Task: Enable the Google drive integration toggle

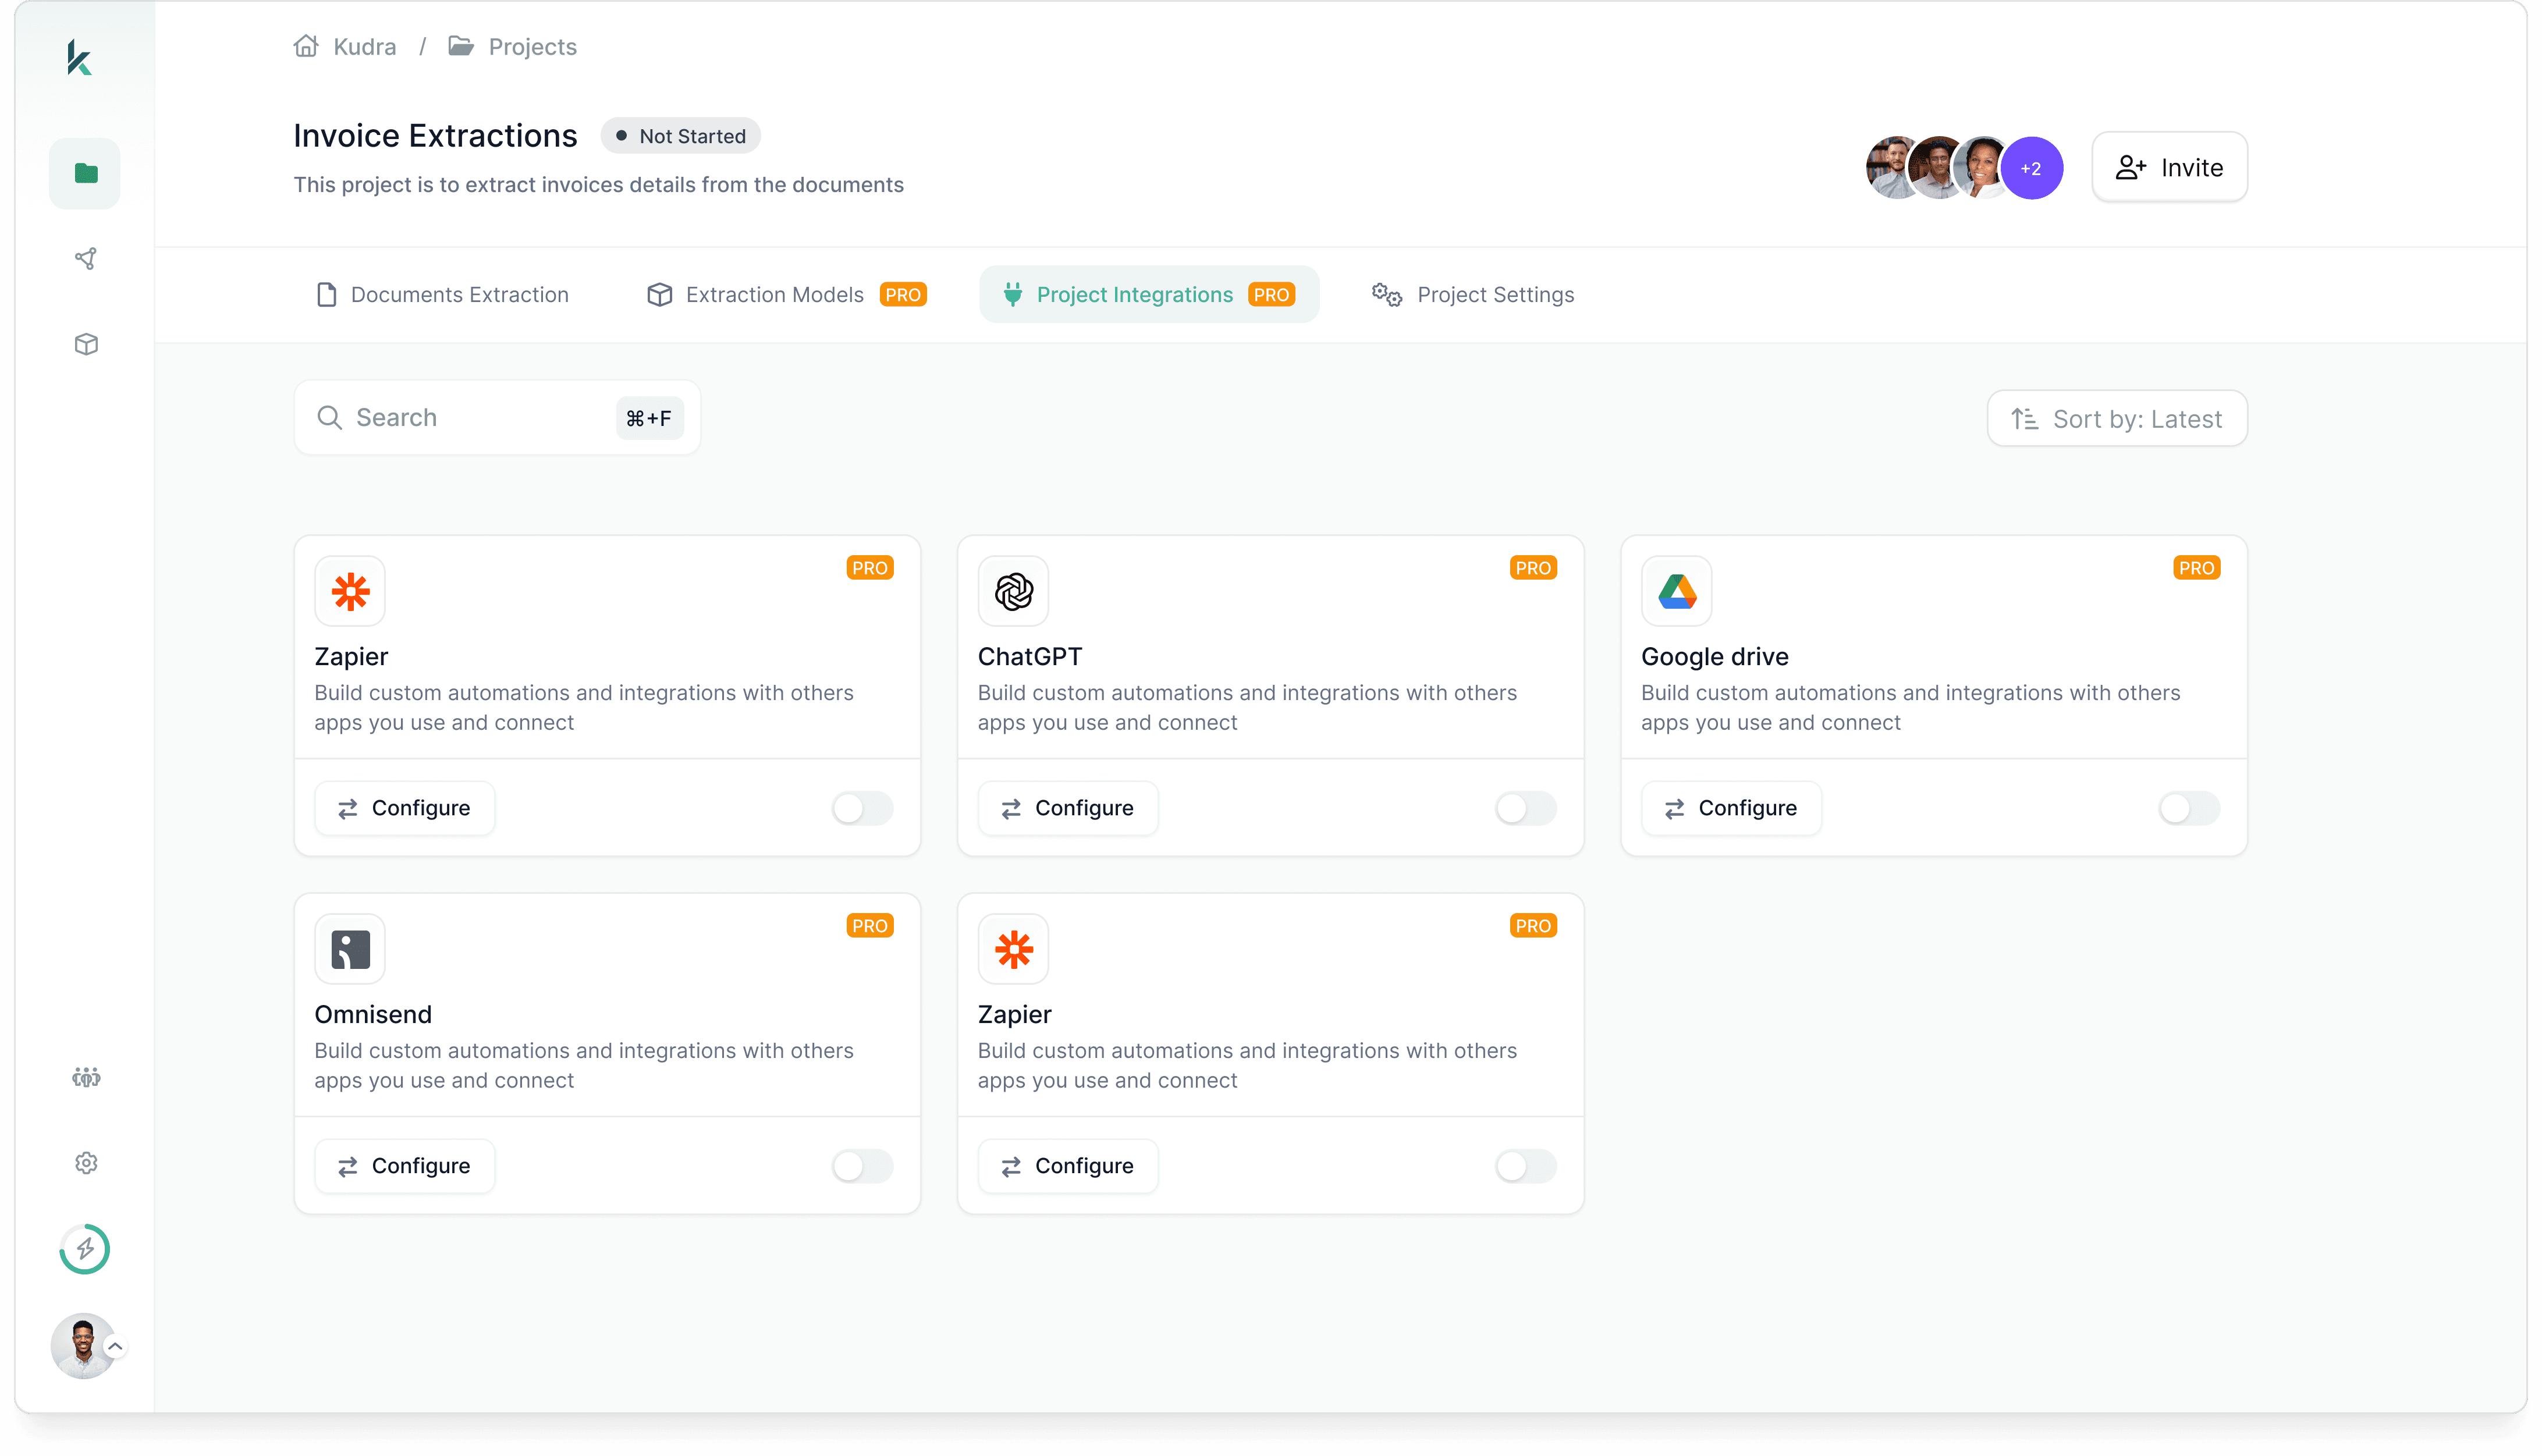Action: [2188, 808]
